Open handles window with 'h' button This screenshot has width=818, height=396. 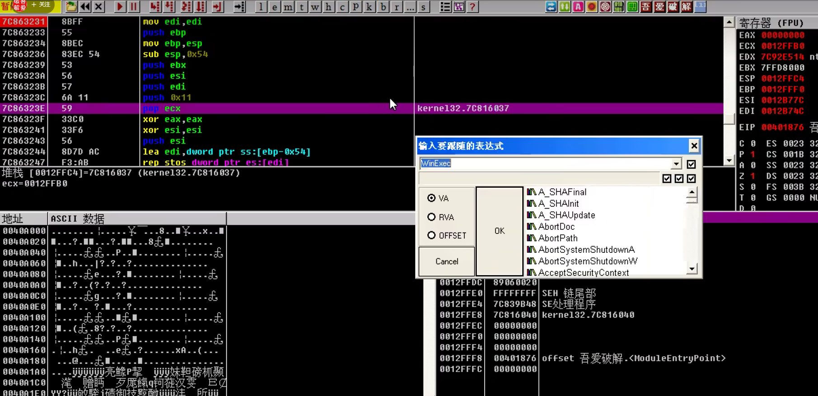pyautogui.click(x=328, y=7)
